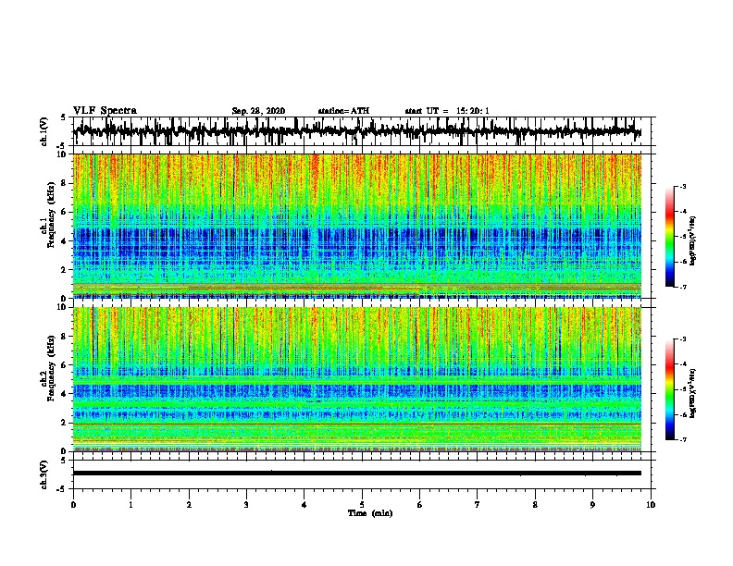Click the "-3" label on the ch.1 colorbar
The height and width of the screenshot is (566, 733).
click(x=683, y=187)
